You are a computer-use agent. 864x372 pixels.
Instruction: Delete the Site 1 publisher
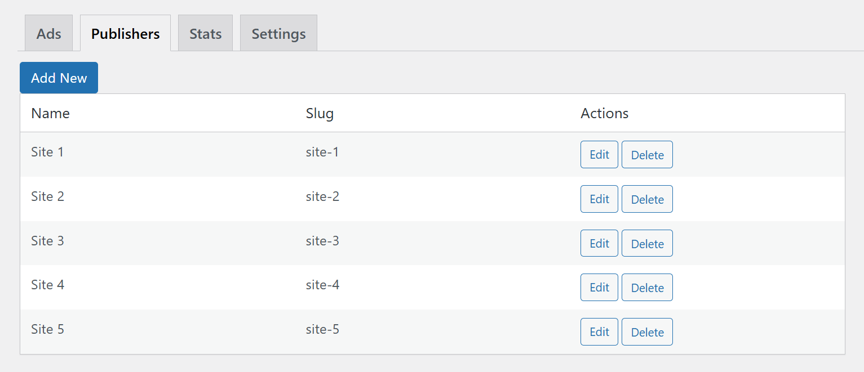coord(647,155)
